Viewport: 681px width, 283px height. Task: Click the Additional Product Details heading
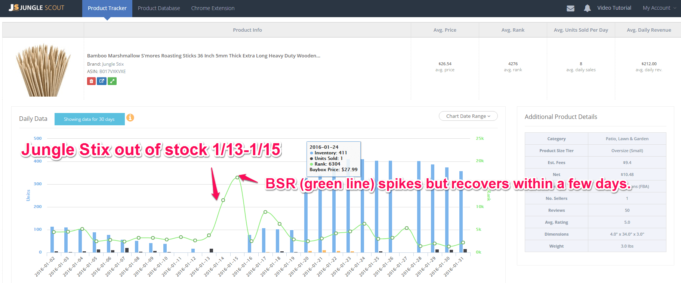pos(561,117)
